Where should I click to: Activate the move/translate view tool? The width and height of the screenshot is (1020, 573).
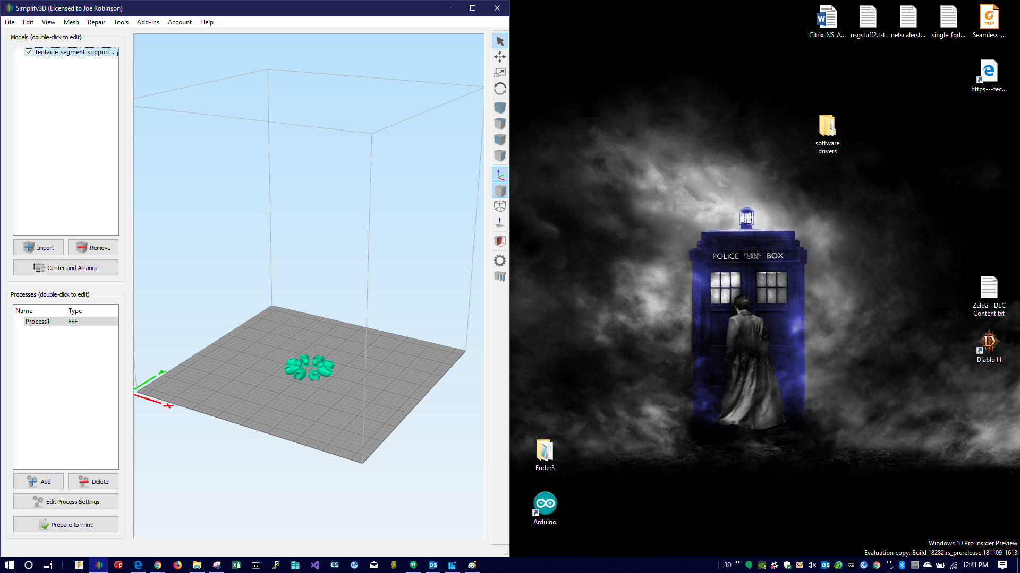click(x=500, y=57)
